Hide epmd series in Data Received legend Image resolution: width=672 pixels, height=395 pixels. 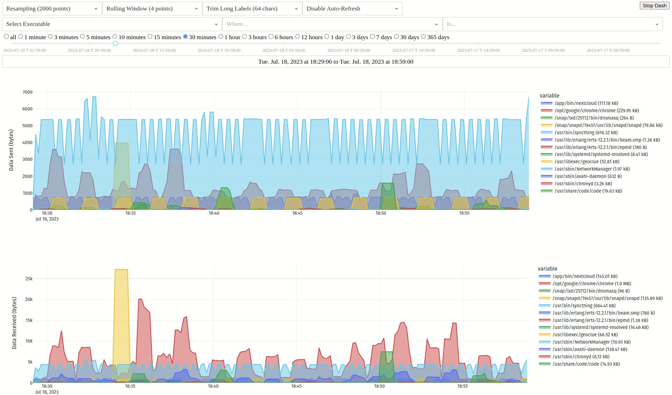coord(600,320)
